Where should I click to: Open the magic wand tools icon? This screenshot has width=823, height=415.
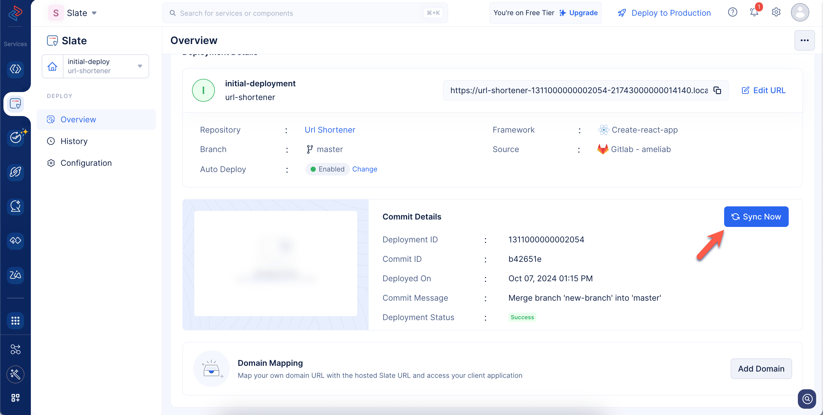coord(15,374)
